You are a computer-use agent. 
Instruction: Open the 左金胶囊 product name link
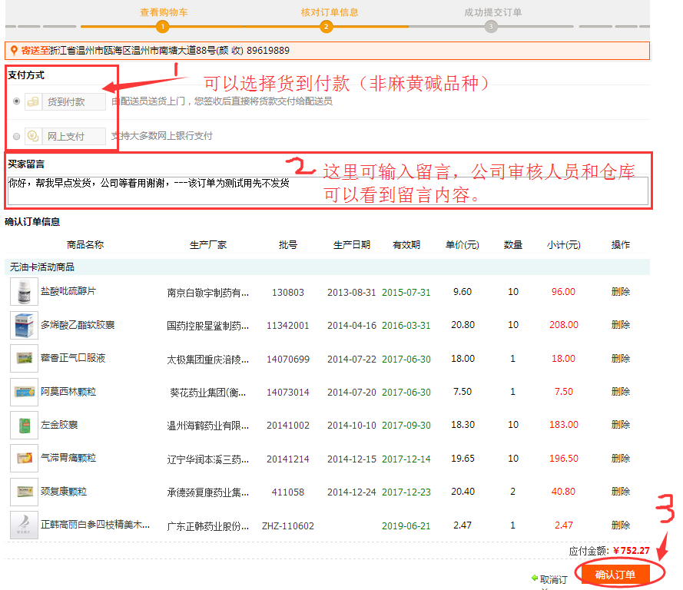(59, 425)
